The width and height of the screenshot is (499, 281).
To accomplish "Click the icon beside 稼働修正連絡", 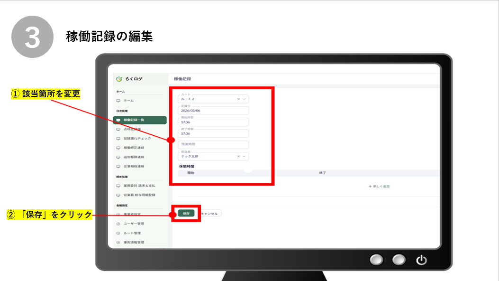I will 118,148.
